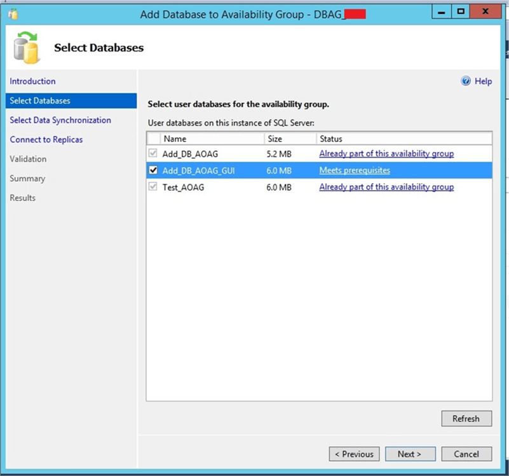509x476 pixels.
Task: Click the Test_AOAG row checkbox
Action: point(153,187)
